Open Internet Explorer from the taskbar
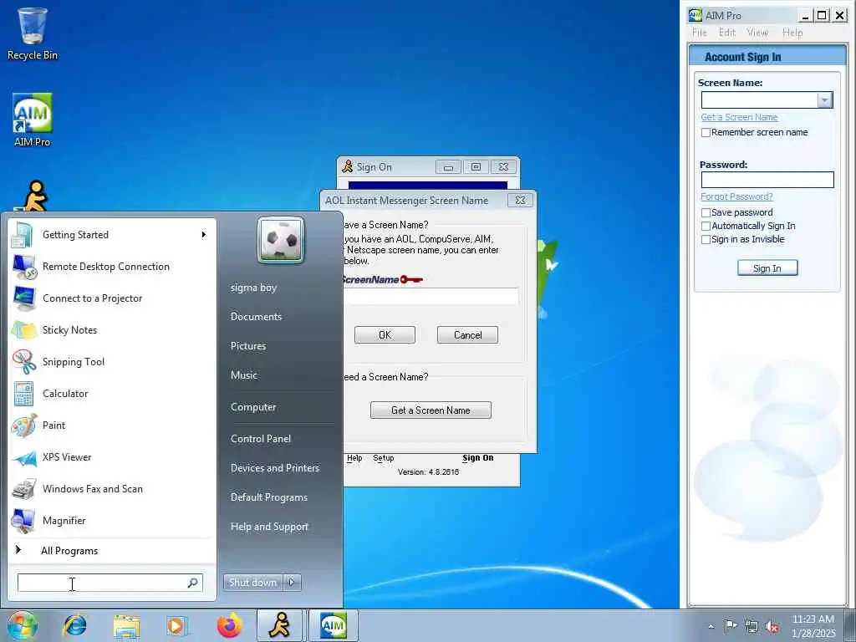Viewport: 856px width, 642px height. tap(74, 625)
